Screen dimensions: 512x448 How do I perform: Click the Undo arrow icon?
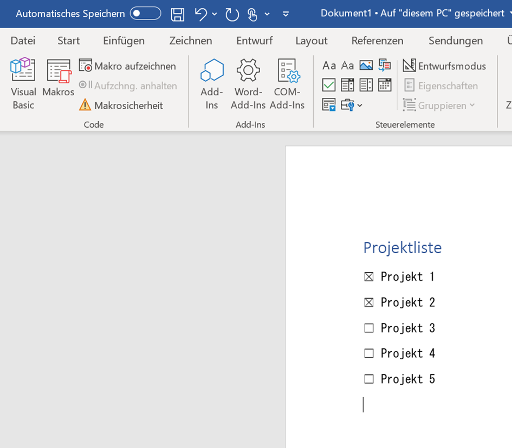[x=201, y=14]
